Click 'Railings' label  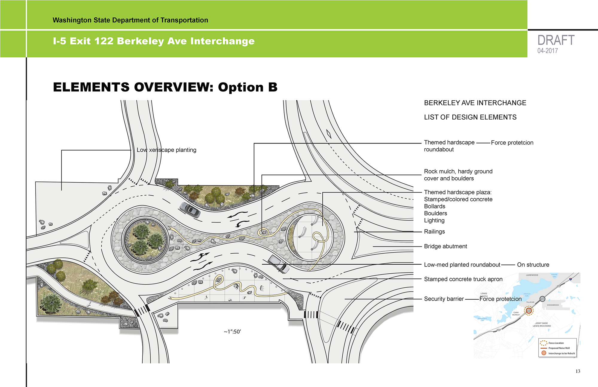pyautogui.click(x=434, y=231)
